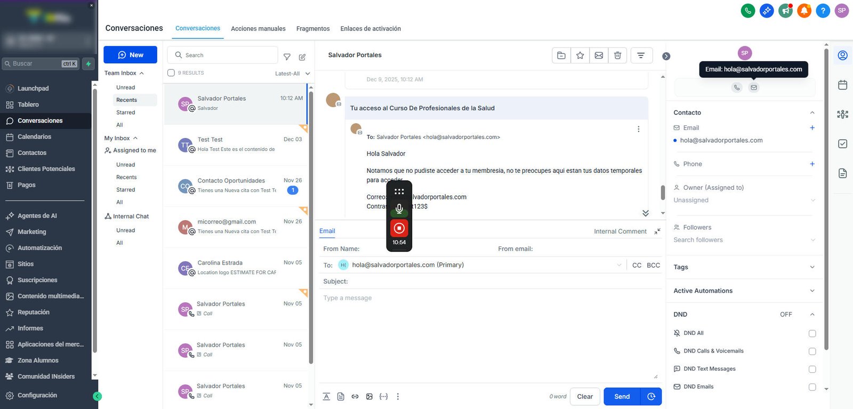The width and height of the screenshot is (853, 409).
Task: Switch to Internal Comment tab
Action: click(x=620, y=231)
